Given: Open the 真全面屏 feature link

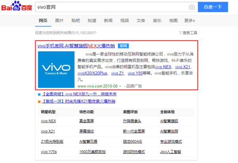Looking at the screenshot, I should click(86, 121).
